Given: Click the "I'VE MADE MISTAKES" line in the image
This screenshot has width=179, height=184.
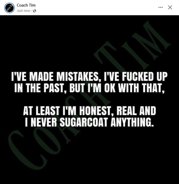Looking at the screenshot, I should pyautogui.click(x=89, y=77).
